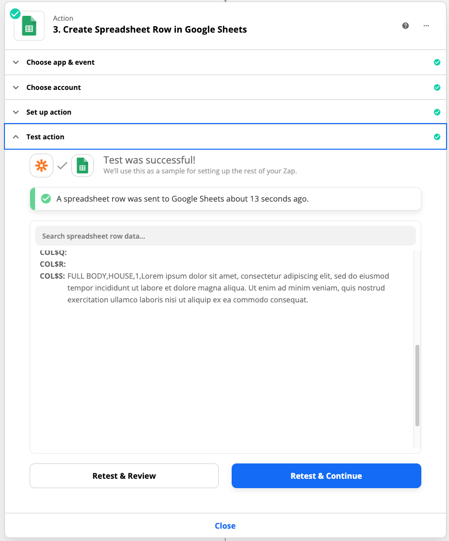Open the three-dot more options menu

[x=426, y=26]
